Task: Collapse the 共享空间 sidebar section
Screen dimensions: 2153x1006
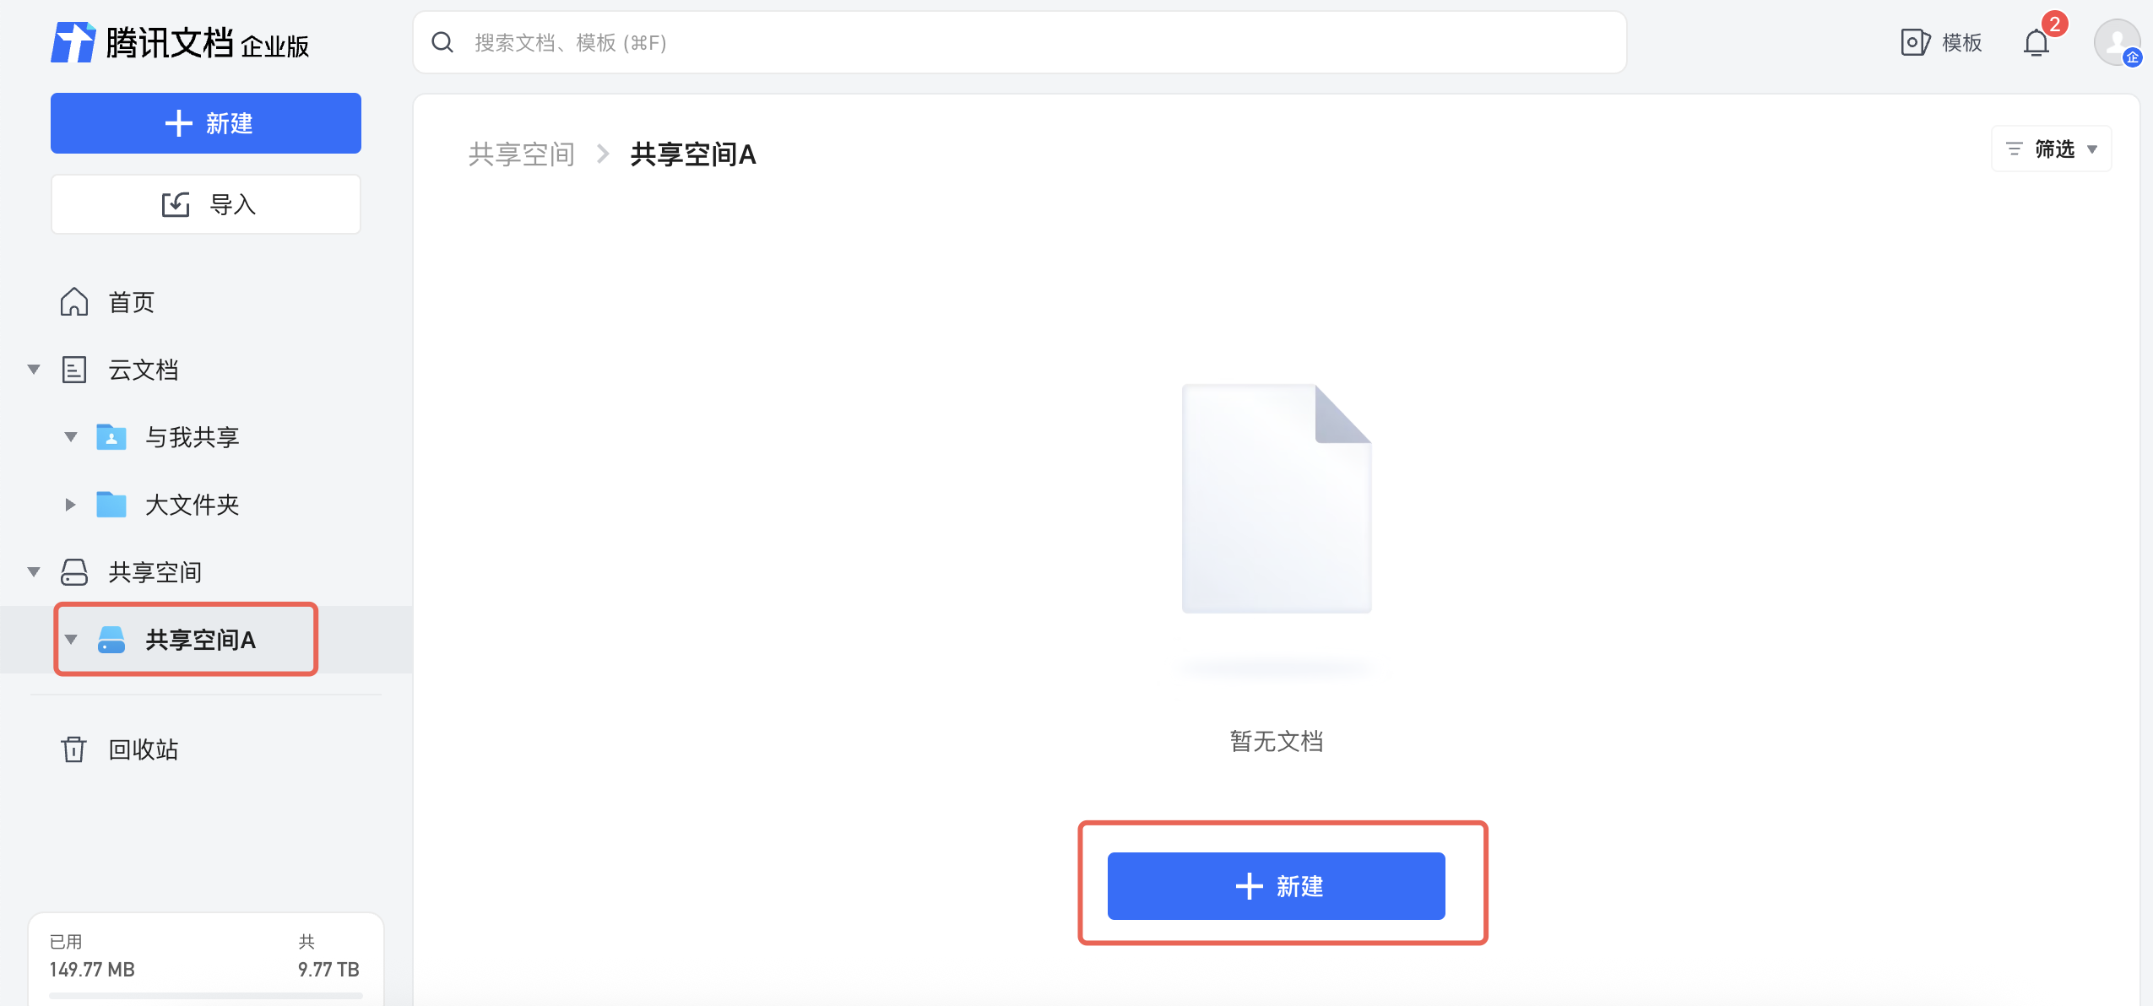Action: (34, 572)
